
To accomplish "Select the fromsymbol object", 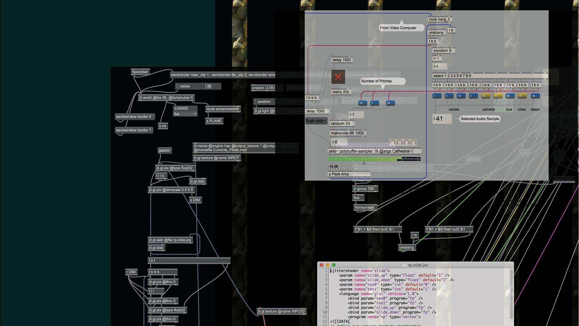I will tap(365, 207).
